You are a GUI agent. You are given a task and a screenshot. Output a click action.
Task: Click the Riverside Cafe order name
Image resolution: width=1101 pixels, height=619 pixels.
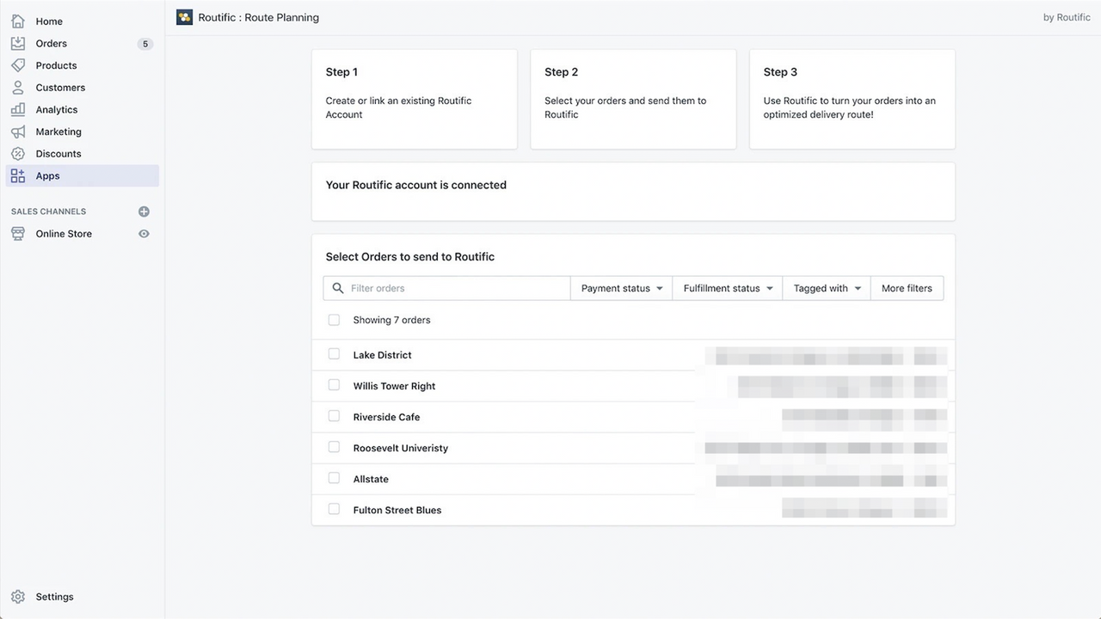[386, 417]
